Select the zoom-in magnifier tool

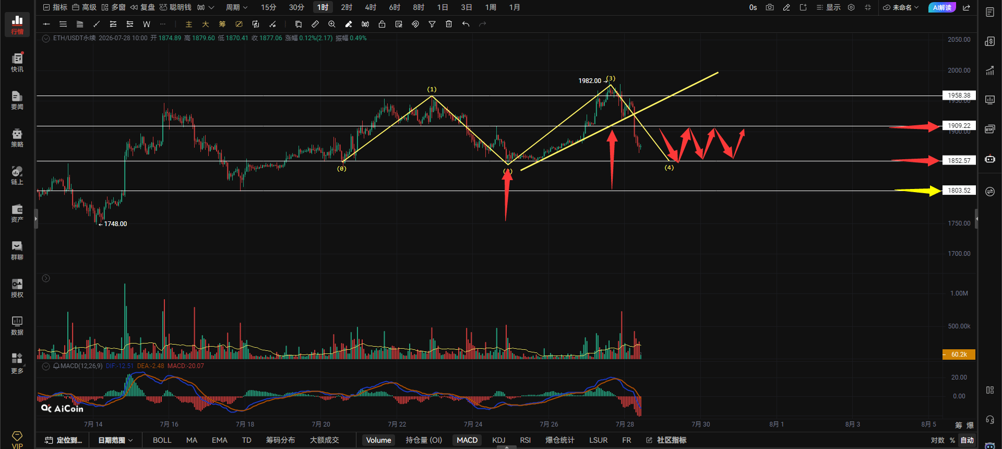[332, 24]
